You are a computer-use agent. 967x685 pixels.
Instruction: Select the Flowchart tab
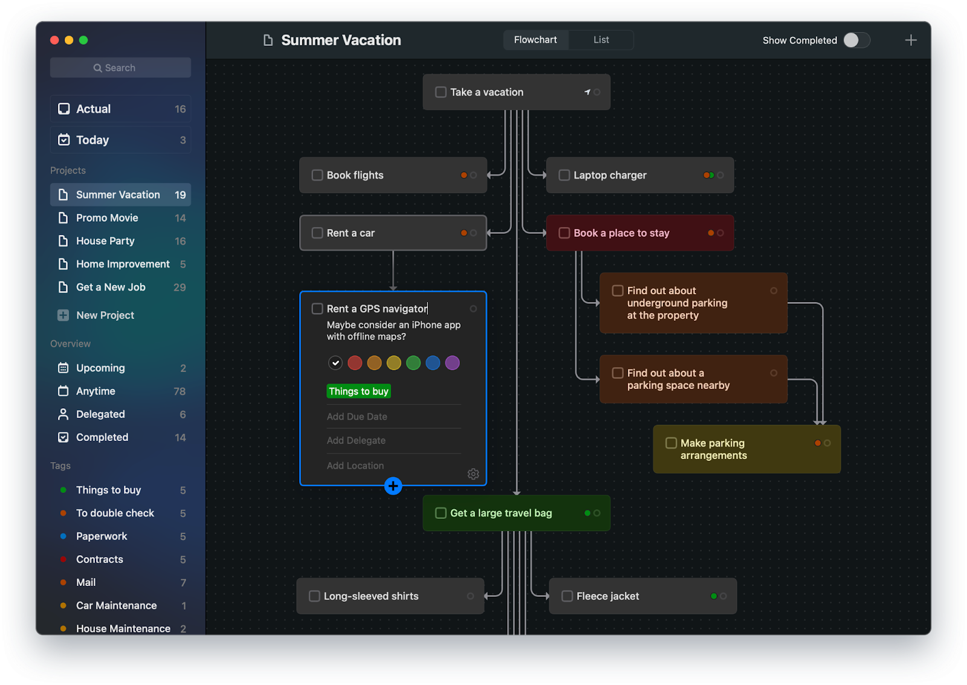[x=535, y=39]
